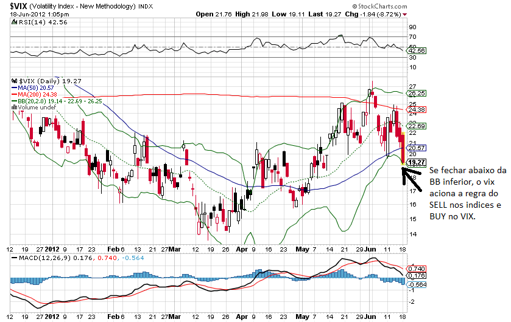Image resolution: width=511 pixels, height=322 pixels.
Task: Click the Volume undef legend text
Action: (x=37, y=107)
